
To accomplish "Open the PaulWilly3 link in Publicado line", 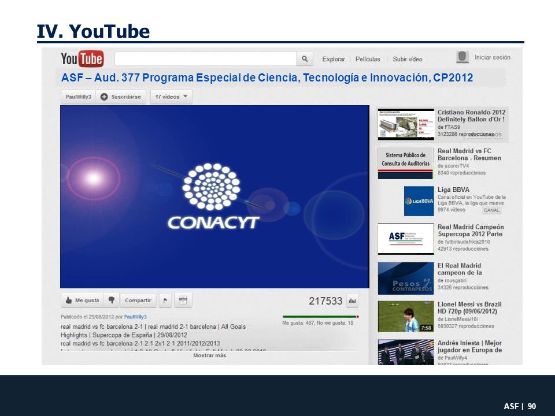I will pos(135,317).
